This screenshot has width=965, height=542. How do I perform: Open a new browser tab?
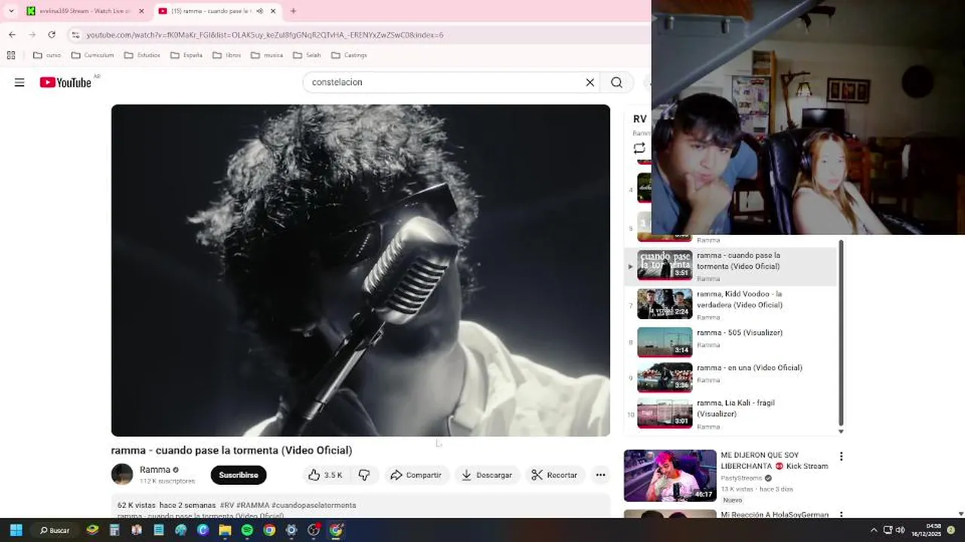point(293,11)
